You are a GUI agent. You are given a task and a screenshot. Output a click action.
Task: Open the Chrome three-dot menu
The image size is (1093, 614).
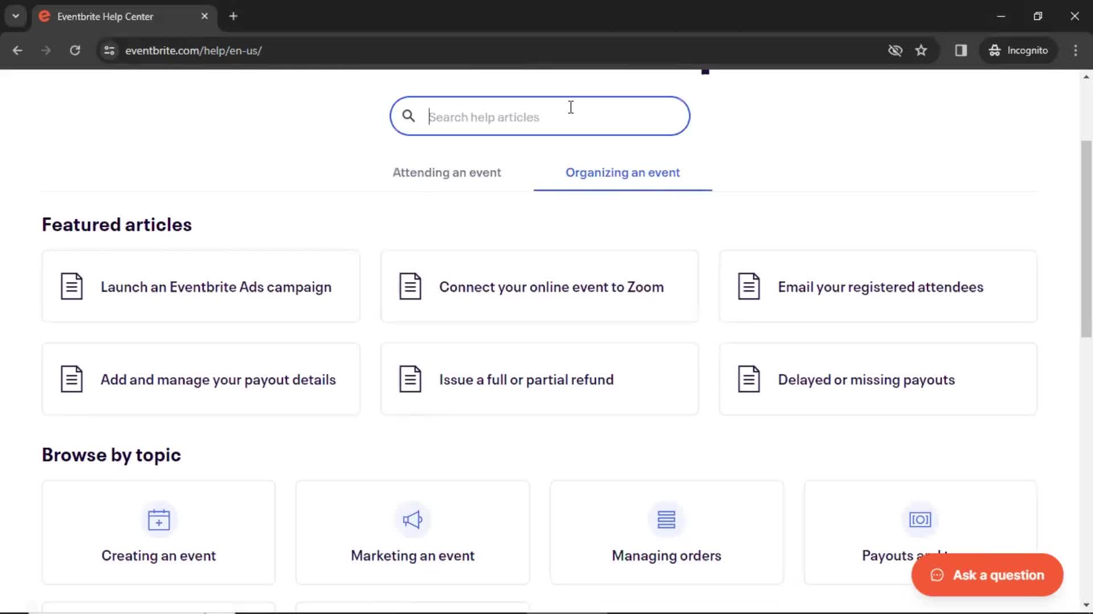[x=1075, y=50]
